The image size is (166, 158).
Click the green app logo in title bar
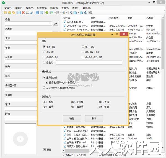pyautogui.click(x=4, y=3)
